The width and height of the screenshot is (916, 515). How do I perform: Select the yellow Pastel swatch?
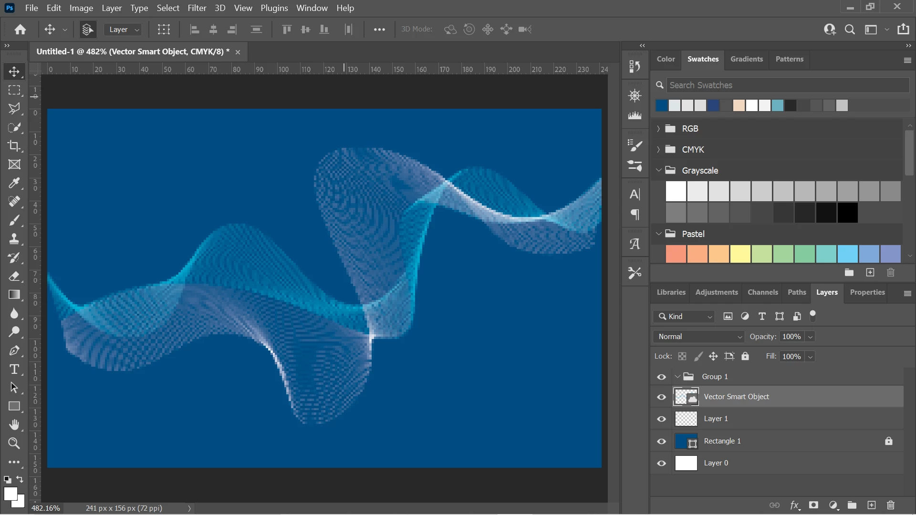(x=740, y=254)
